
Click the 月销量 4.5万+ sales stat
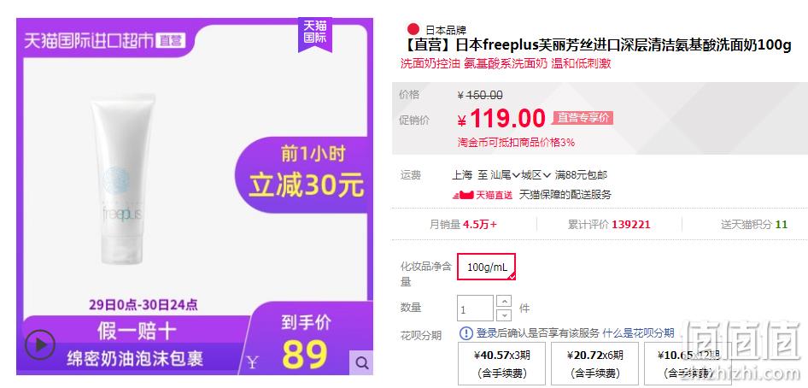tap(464, 225)
